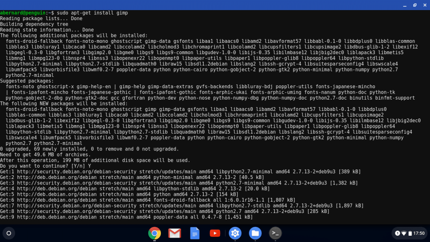Open the Google Docs shelf icon
430x242 pixels.
coord(194,233)
